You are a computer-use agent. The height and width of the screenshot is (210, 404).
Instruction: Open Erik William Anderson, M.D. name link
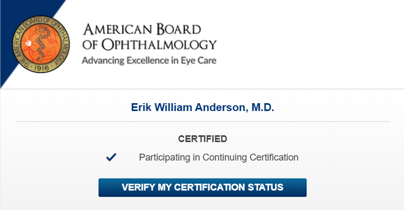[202, 107]
